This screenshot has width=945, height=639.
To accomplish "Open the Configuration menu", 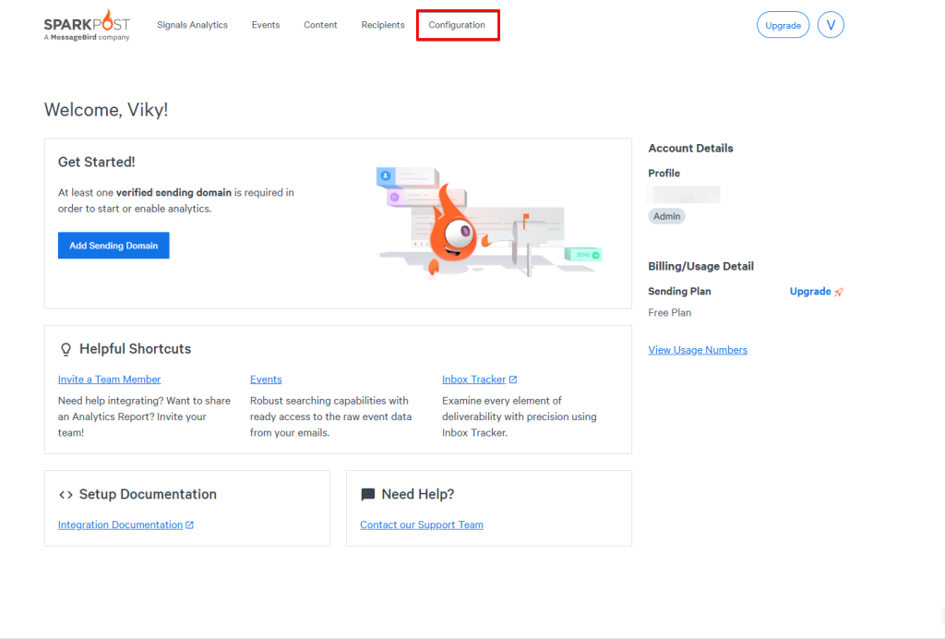I will tap(457, 25).
